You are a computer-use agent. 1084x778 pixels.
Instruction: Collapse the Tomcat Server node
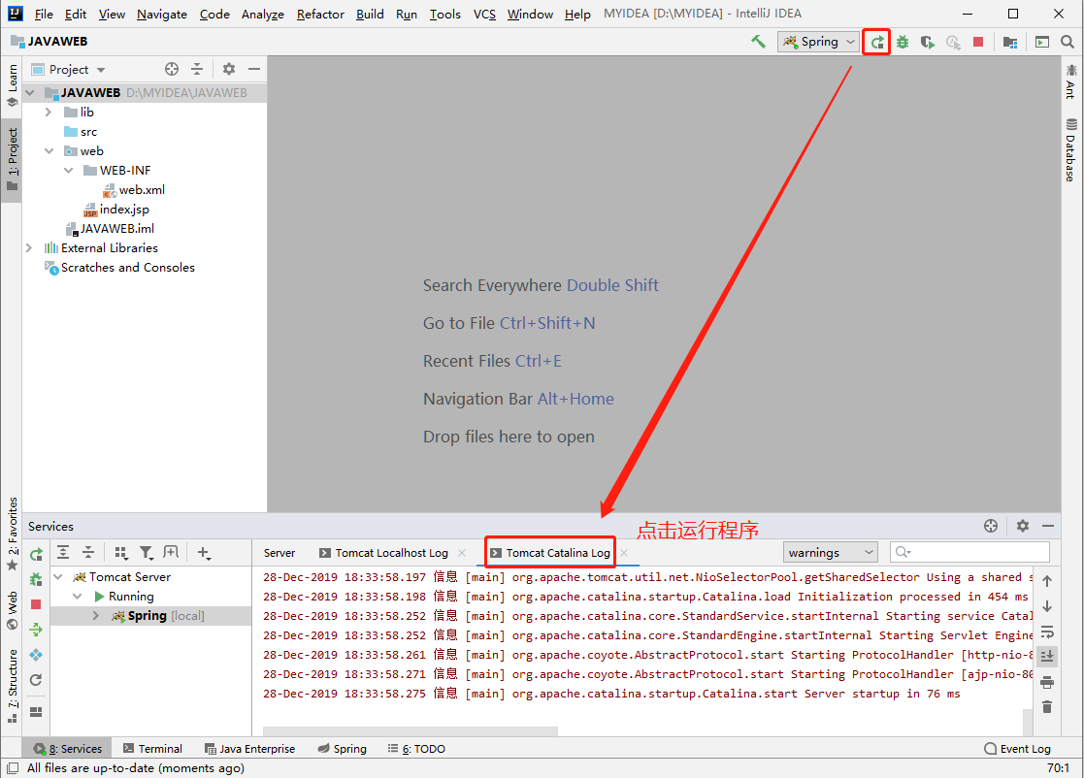coord(58,576)
